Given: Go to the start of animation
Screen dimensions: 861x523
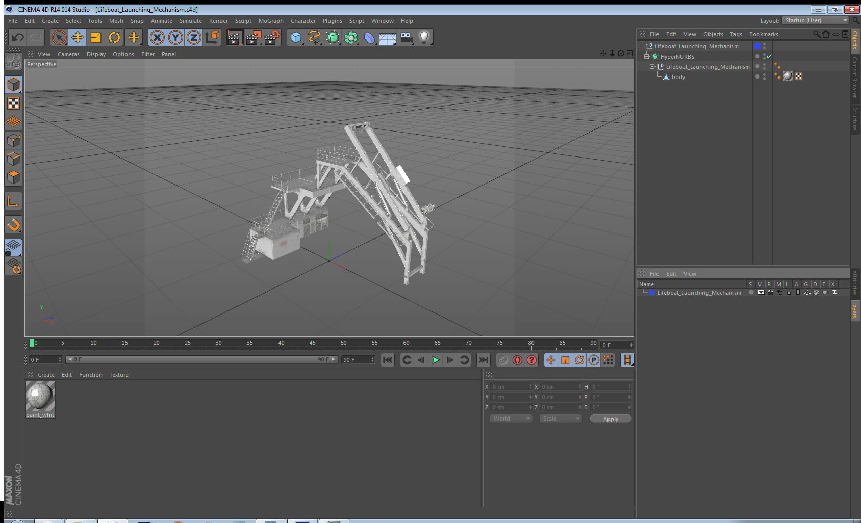Looking at the screenshot, I should (388, 360).
